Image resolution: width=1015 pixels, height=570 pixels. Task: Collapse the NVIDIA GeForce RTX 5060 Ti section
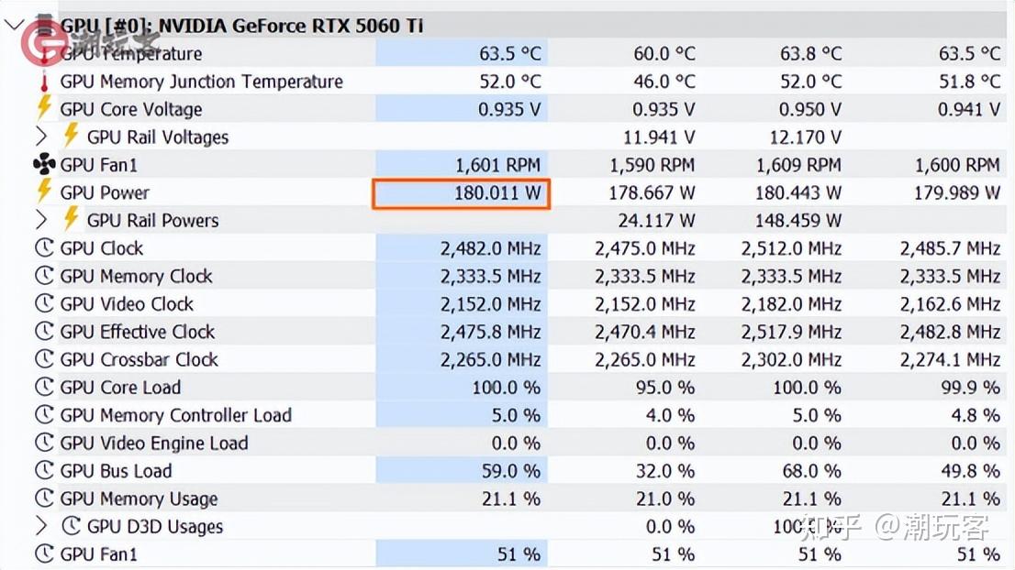tap(13, 25)
